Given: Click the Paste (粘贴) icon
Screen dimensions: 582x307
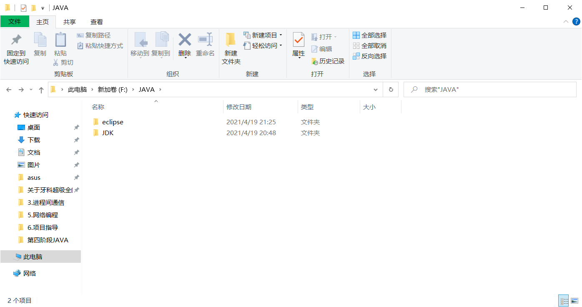Looking at the screenshot, I should (61, 43).
